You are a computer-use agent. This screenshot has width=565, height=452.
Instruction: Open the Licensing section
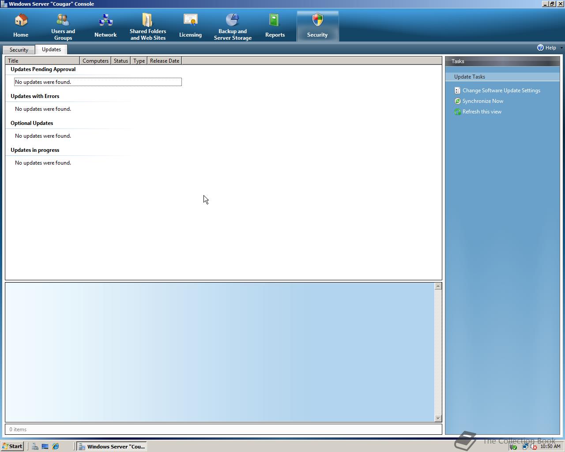tap(190, 26)
